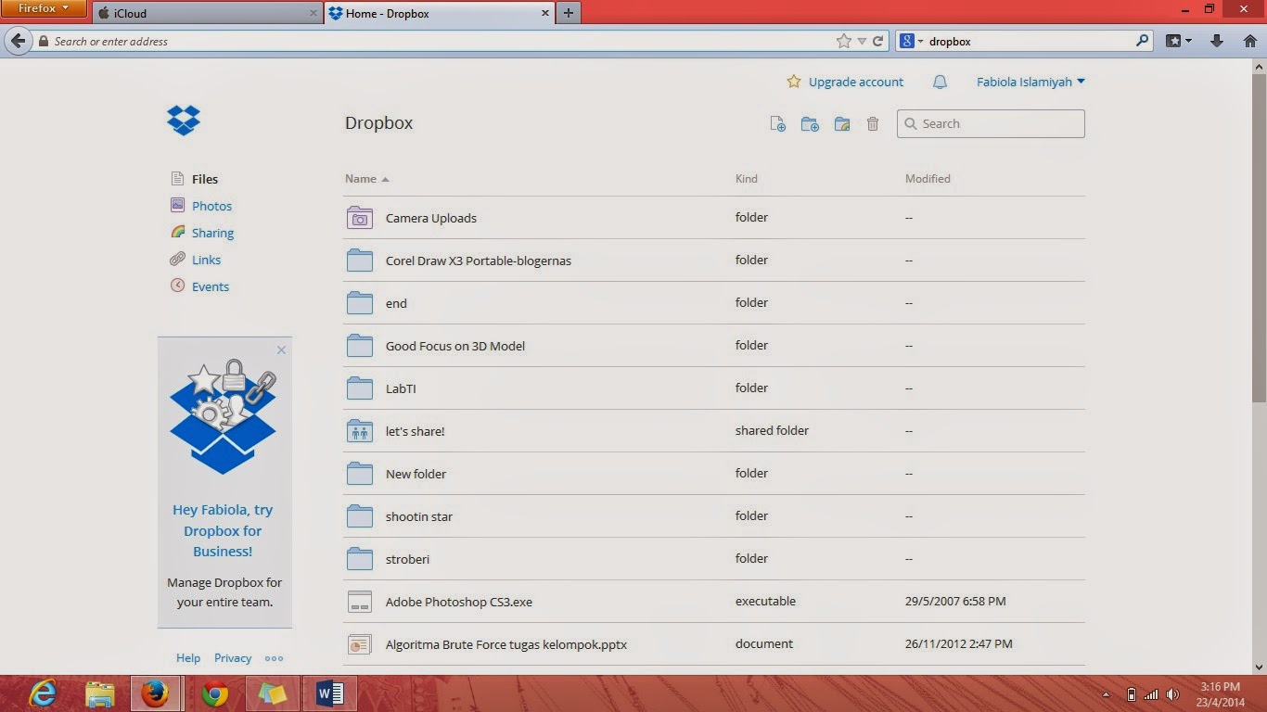This screenshot has width=1267, height=712.
Task: Click the Dropbox Search field
Action: 991,123
